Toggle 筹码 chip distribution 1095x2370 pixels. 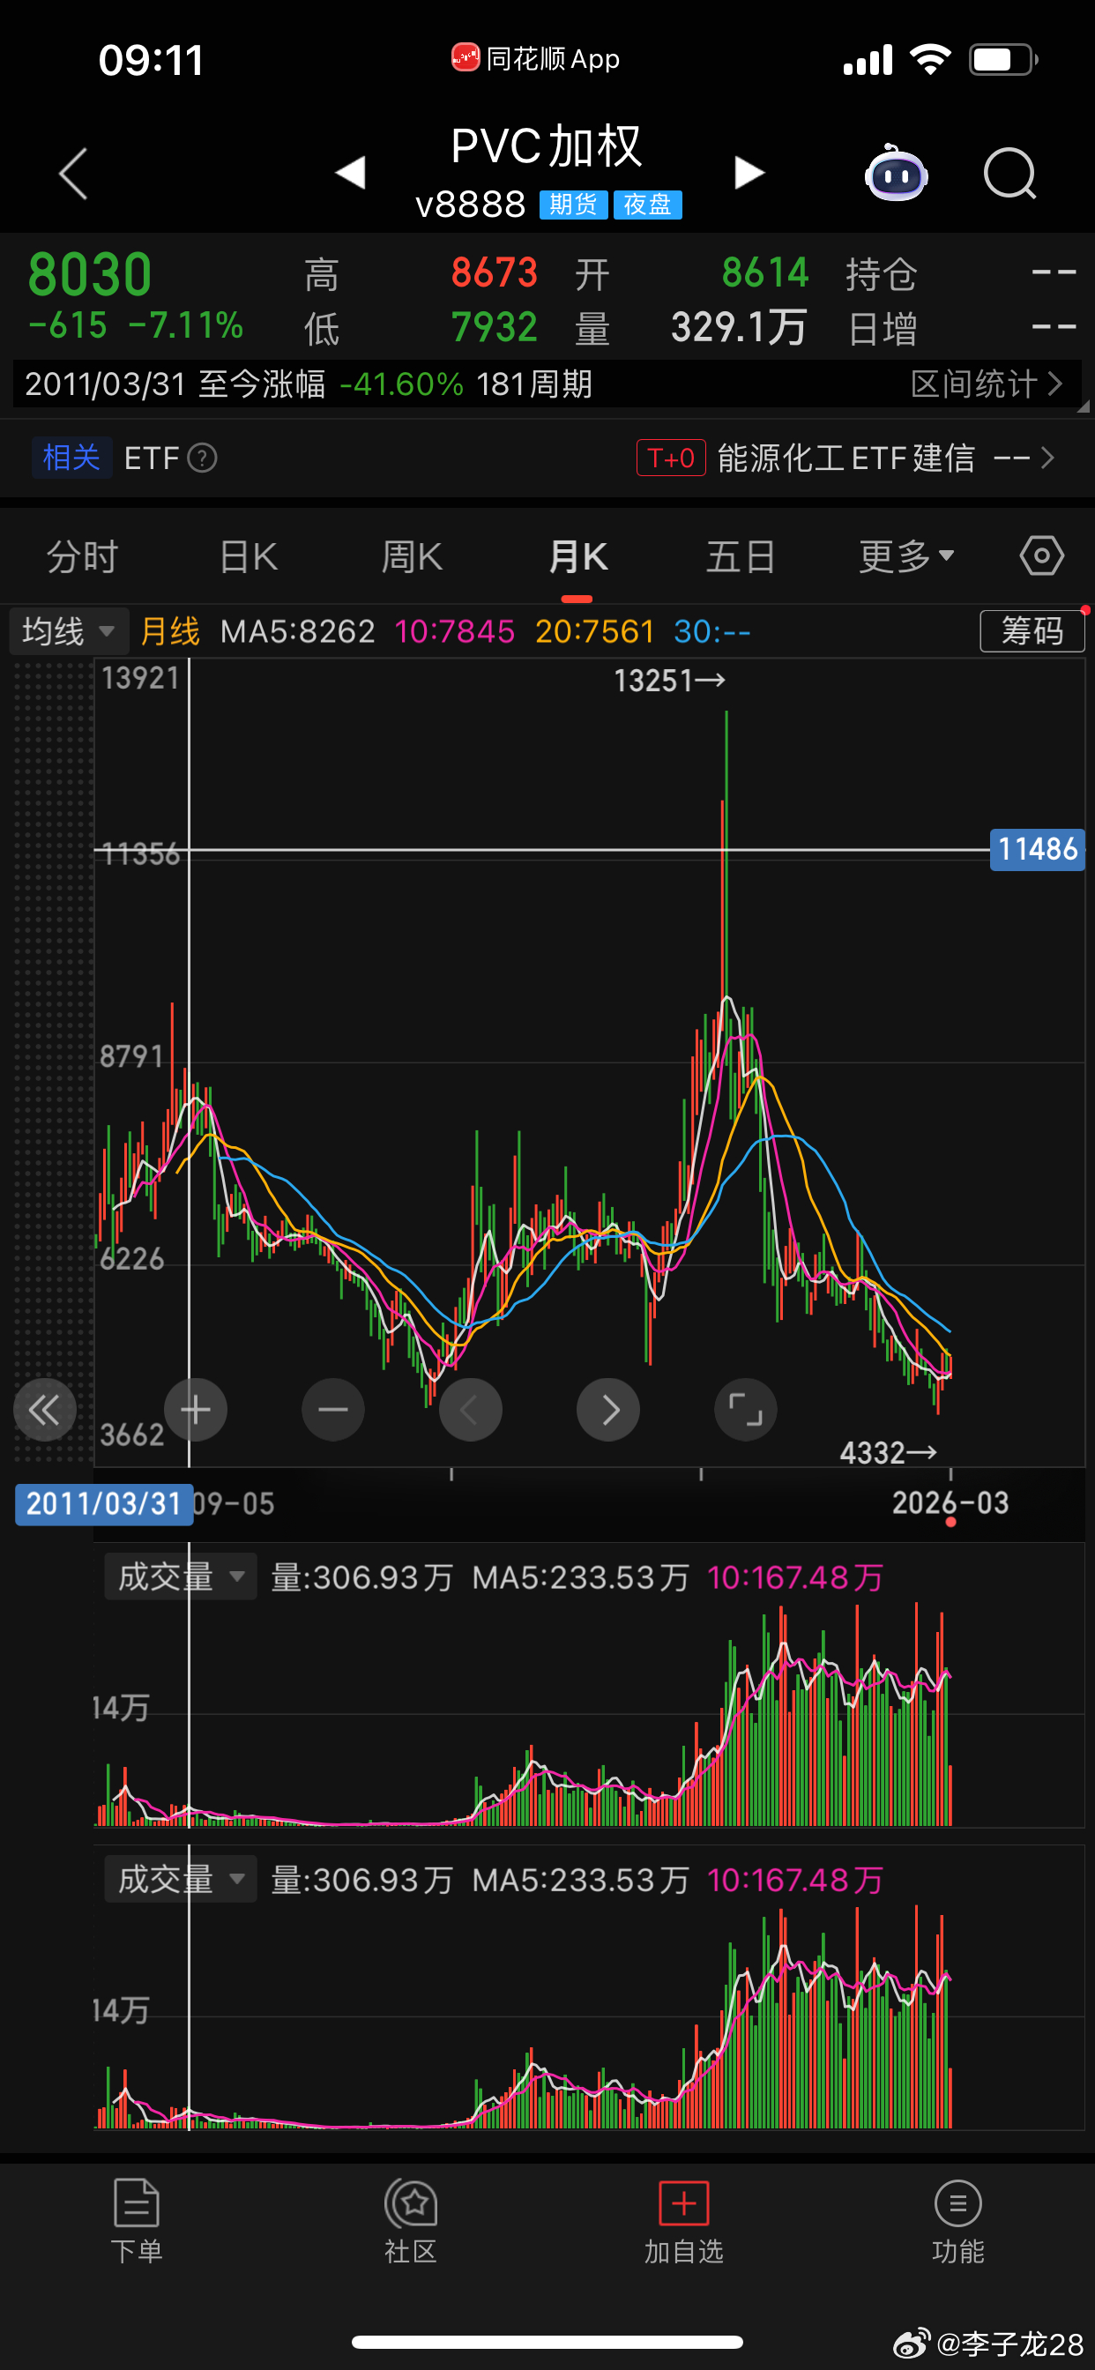[x=1032, y=631]
